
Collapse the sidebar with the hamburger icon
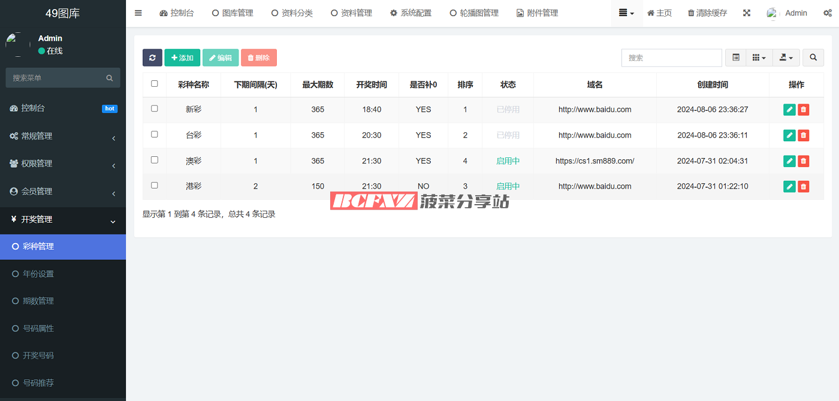(138, 13)
